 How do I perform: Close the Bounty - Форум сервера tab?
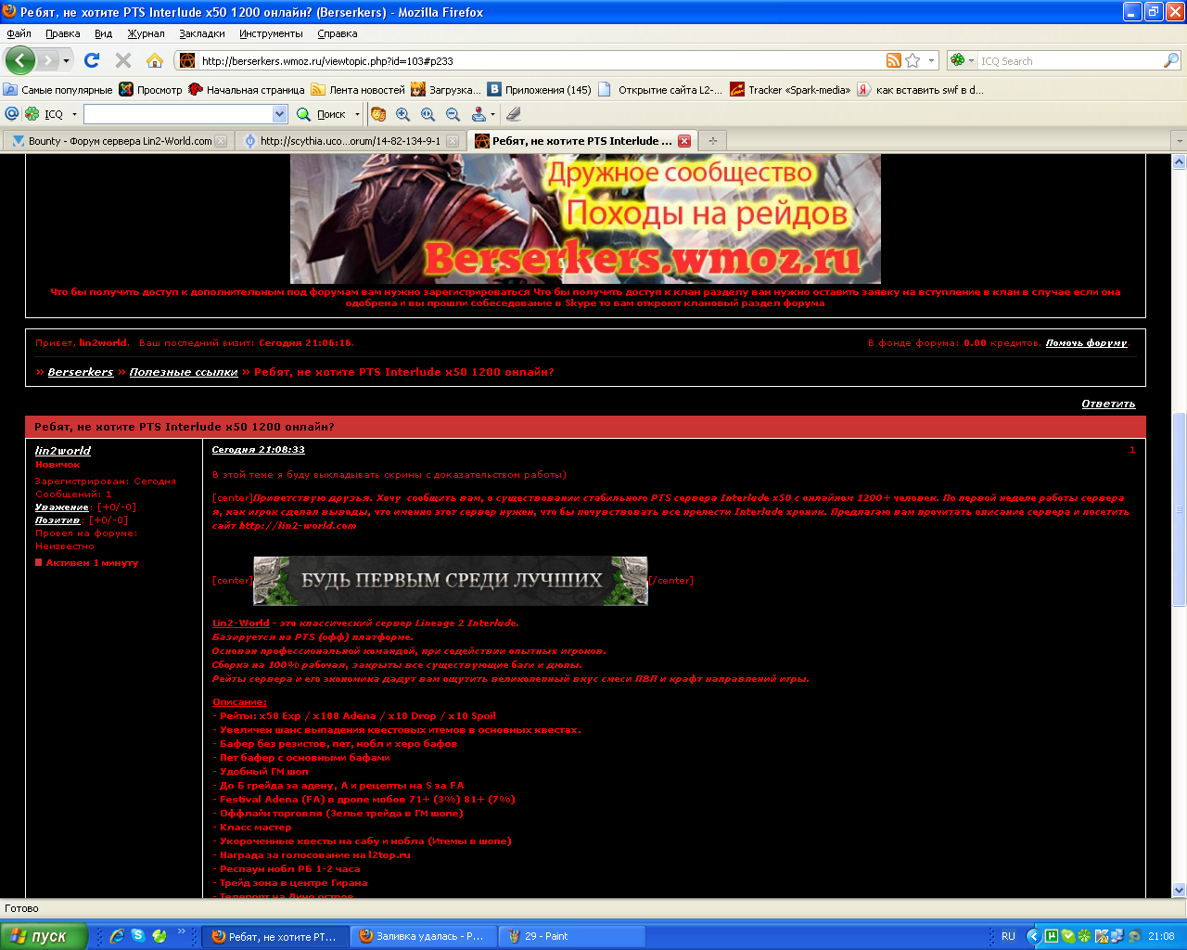[x=221, y=141]
